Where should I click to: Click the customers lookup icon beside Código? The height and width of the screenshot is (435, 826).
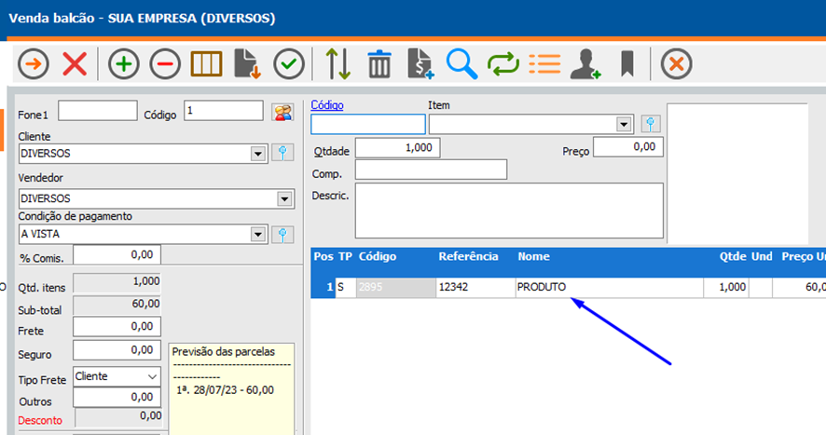click(x=282, y=112)
